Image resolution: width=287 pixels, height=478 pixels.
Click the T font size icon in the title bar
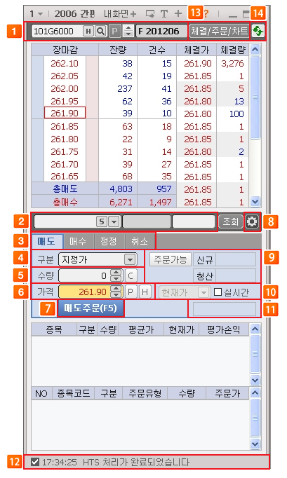pos(164,14)
